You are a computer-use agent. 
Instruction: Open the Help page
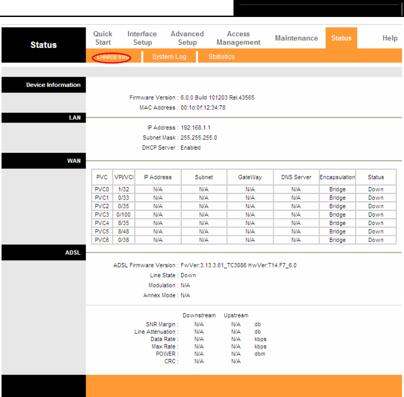tap(389, 38)
